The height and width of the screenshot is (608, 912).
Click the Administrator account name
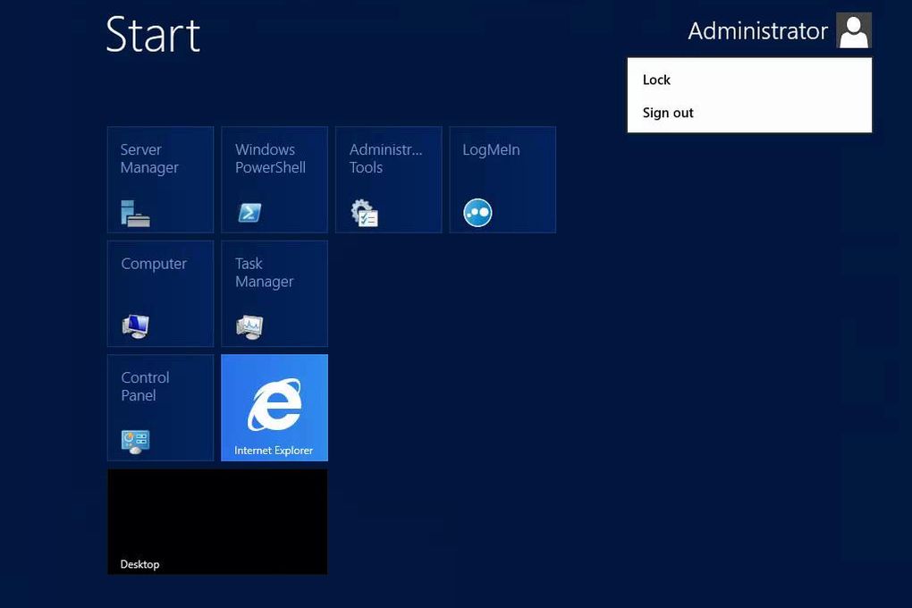758,30
